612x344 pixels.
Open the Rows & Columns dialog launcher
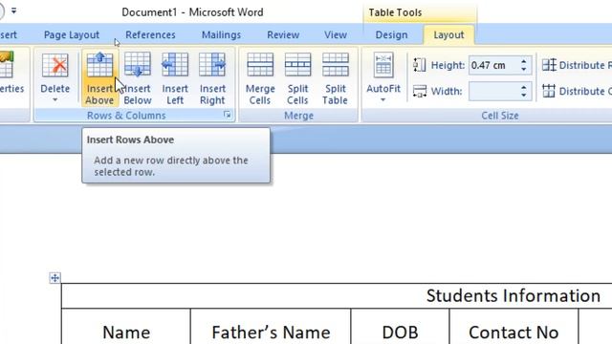tap(228, 115)
